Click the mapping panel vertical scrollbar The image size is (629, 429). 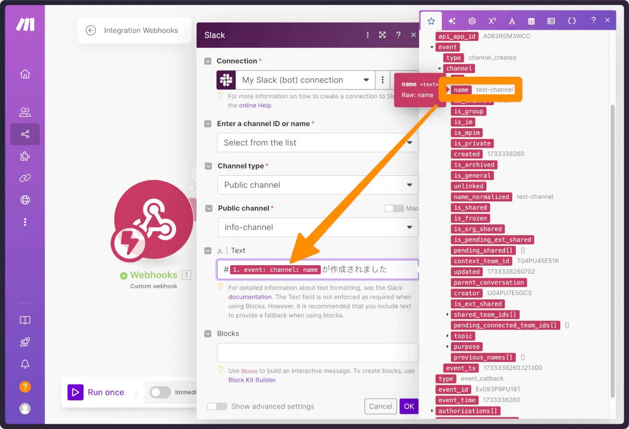[613, 250]
